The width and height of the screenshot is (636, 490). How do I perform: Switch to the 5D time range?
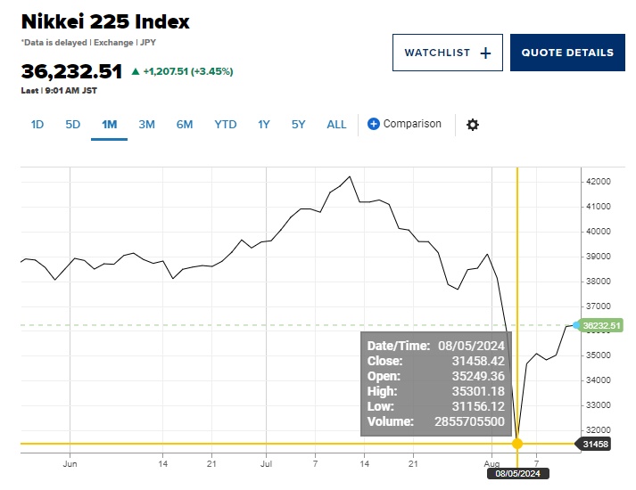click(73, 125)
